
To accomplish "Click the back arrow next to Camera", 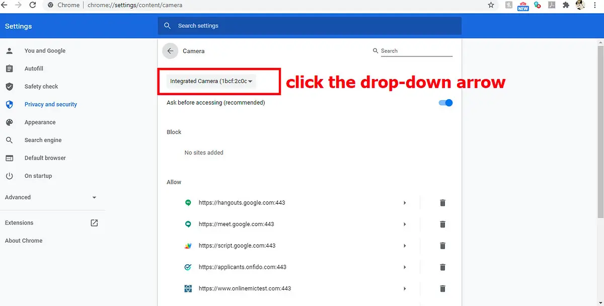I will click(170, 51).
